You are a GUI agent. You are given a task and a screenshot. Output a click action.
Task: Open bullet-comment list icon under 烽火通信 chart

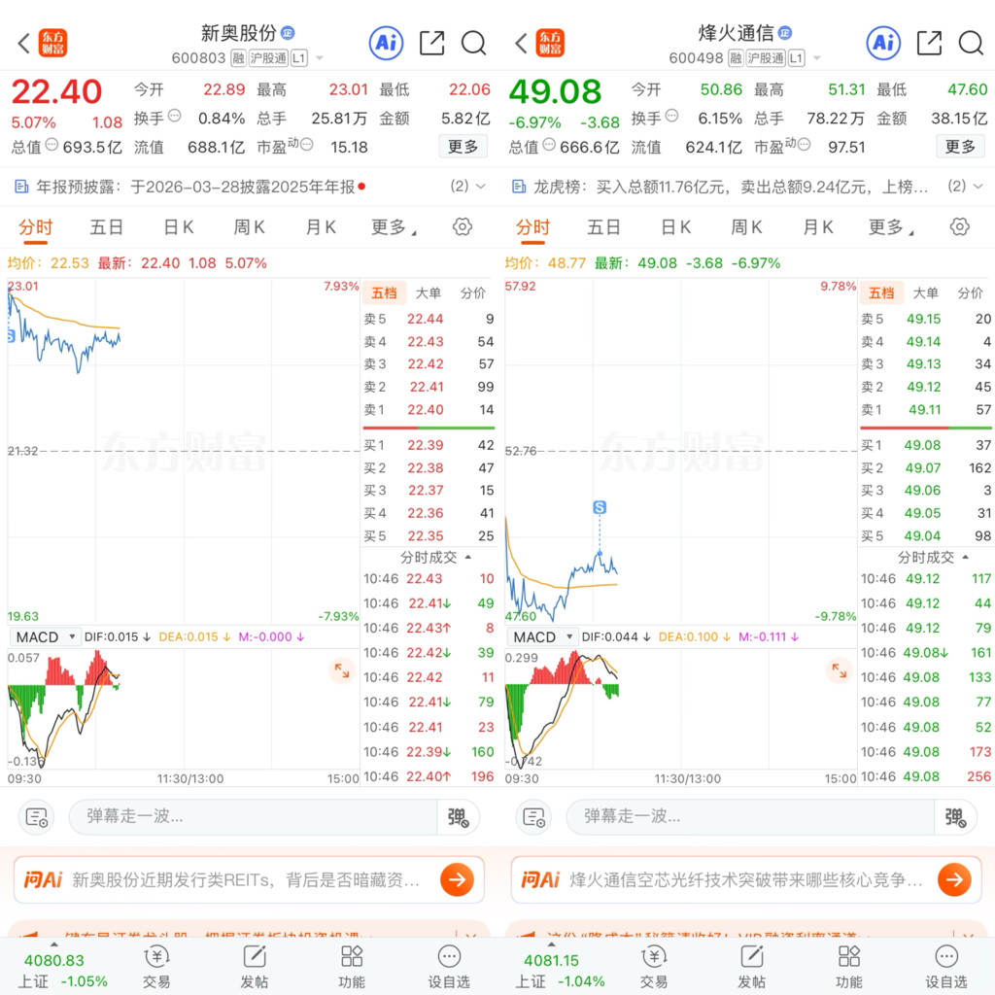[x=533, y=816]
